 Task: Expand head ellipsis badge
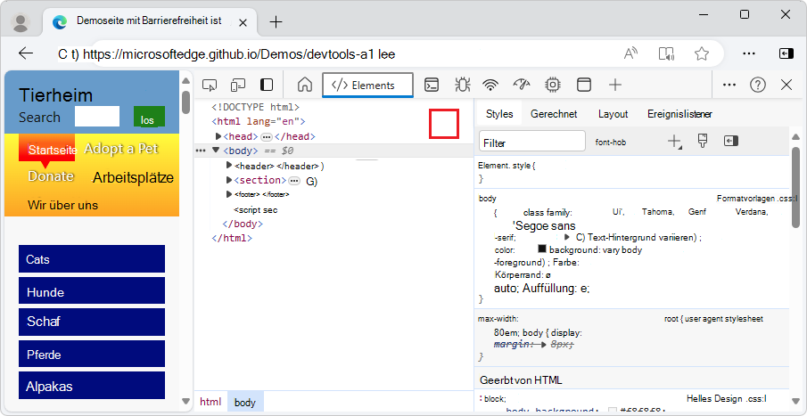[266, 137]
